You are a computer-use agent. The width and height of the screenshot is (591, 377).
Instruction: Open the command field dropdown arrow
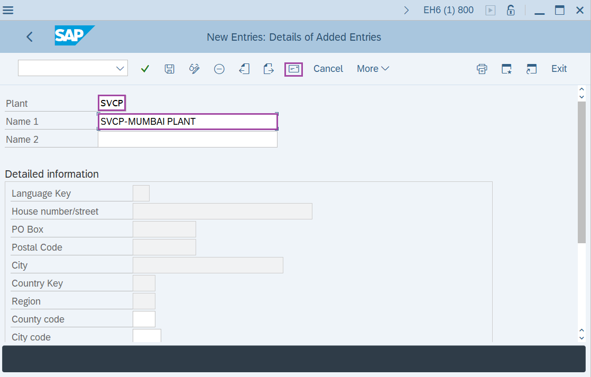tap(120, 68)
